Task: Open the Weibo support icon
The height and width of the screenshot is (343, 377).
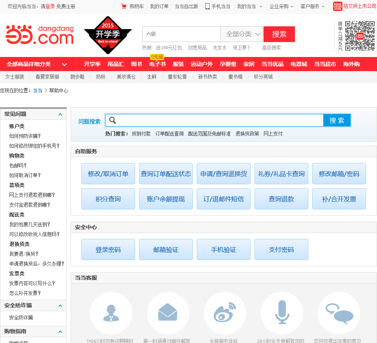Action: tap(225, 312)
